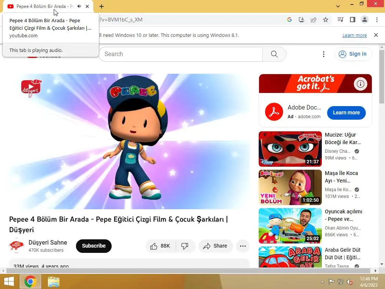Open File Explorer from the taskbar
Viewport: 385px width, 289px height.
[53, 281]
